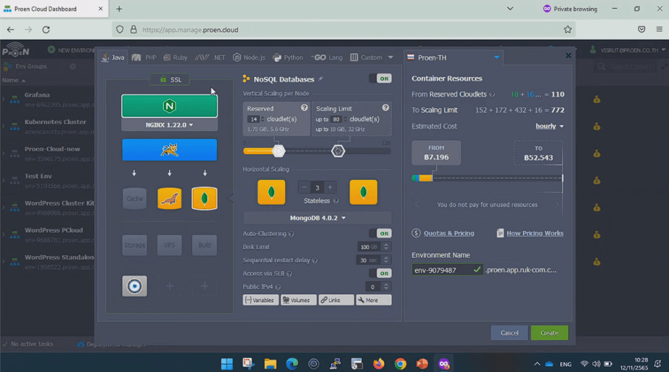669x372 pixels.
Task: Expand the Env Groups selector
Action: [31, 67]
